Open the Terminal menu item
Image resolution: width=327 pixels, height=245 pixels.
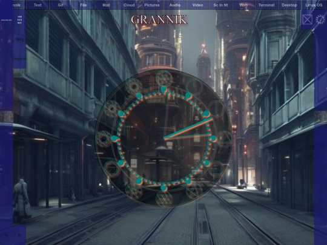(x=266, y=5)
